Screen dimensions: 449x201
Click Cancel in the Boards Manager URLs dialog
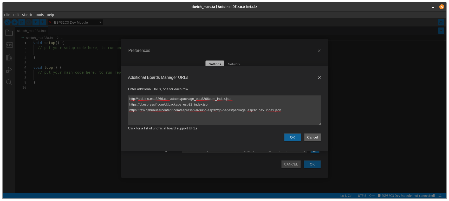(313, 137)
